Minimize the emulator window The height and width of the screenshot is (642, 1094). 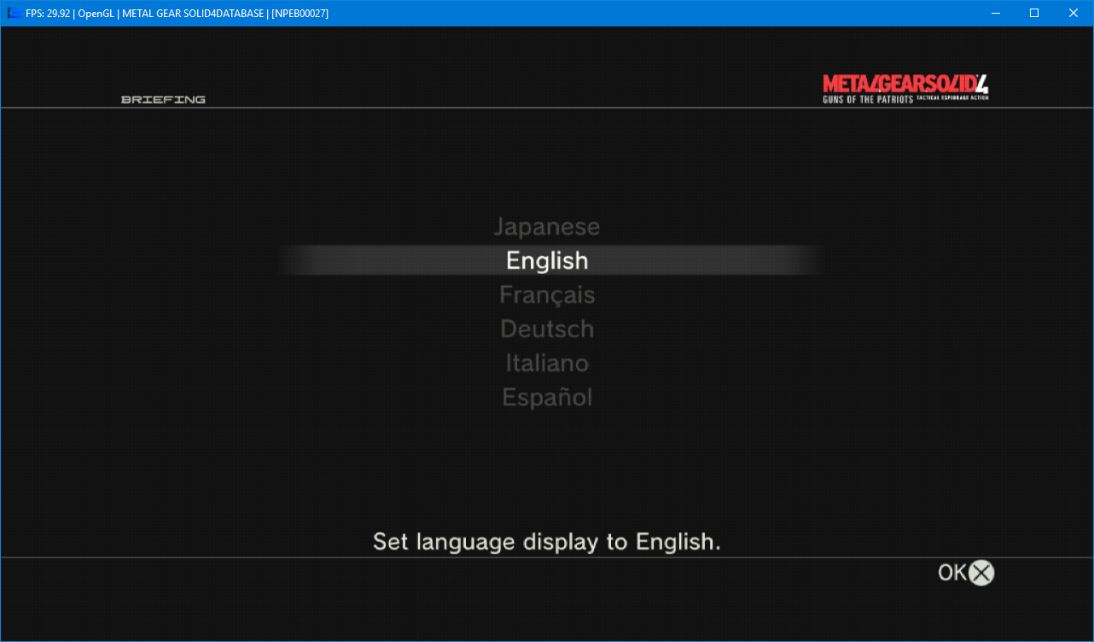pyautogui.click(x=995, y=14)
